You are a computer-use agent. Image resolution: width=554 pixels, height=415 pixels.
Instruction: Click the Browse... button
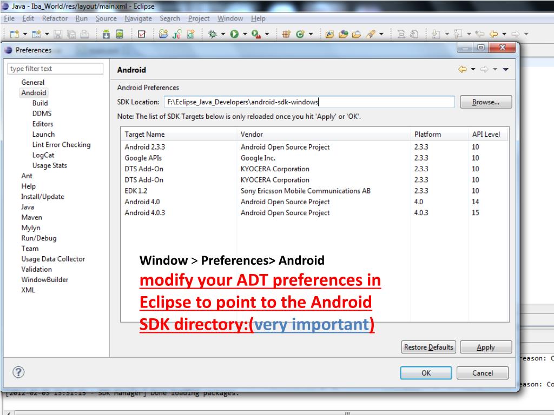pos(486,102)
